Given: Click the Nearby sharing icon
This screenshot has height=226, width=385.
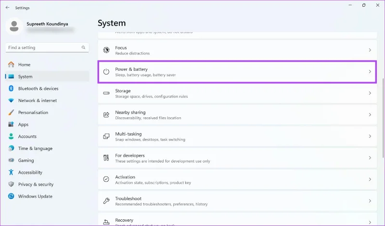Looking at the screenshot, I should pos(106,114).
